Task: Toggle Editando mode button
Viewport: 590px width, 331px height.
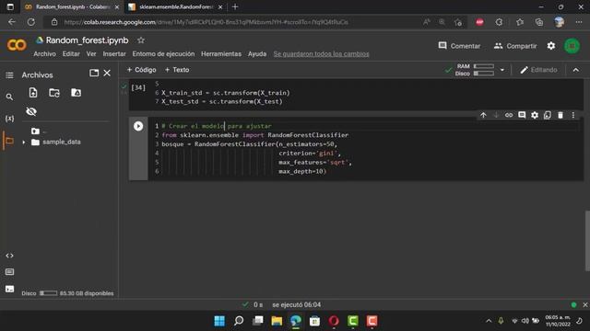Action: pos(538,70)
